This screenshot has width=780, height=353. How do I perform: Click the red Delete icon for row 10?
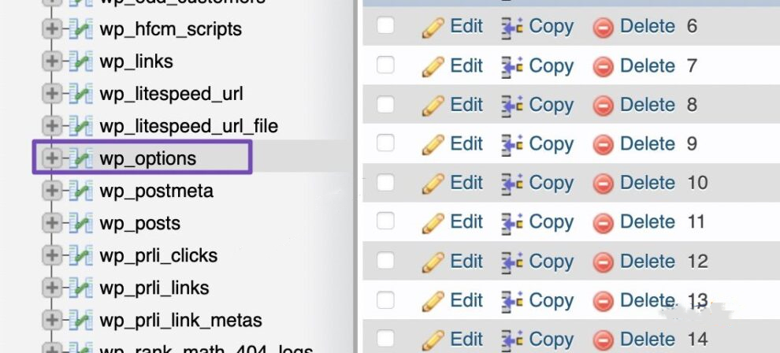tap(603, 184)
